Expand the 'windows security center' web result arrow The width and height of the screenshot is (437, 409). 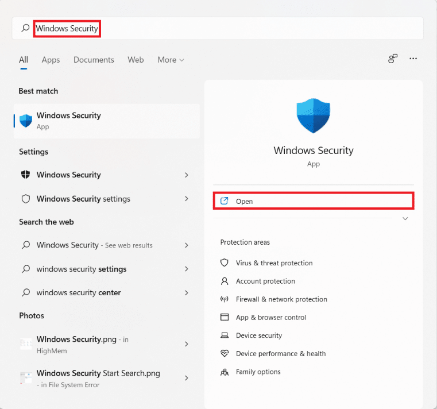(x=187, y=292)
